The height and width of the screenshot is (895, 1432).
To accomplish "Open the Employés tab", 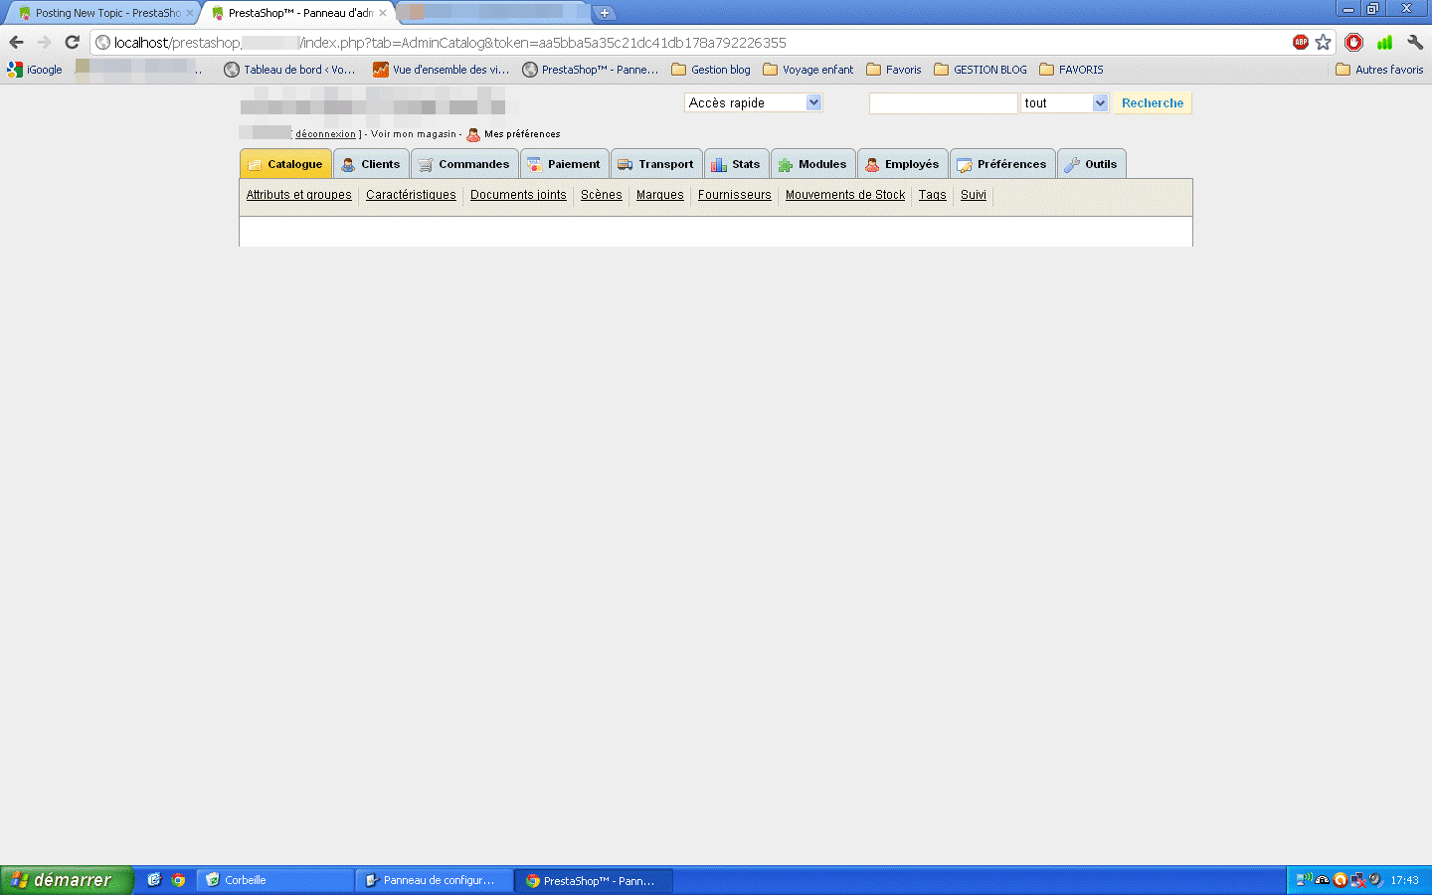I will [902, 164].
